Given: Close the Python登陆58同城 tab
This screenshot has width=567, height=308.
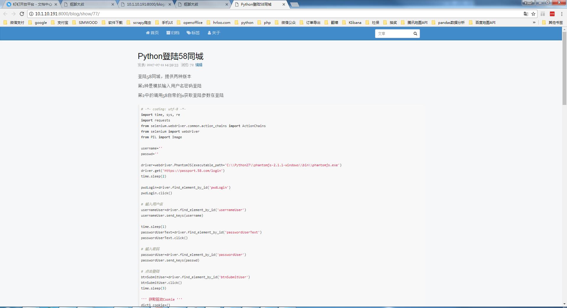Looking at the screenshot, I should (x=283, y=4).
